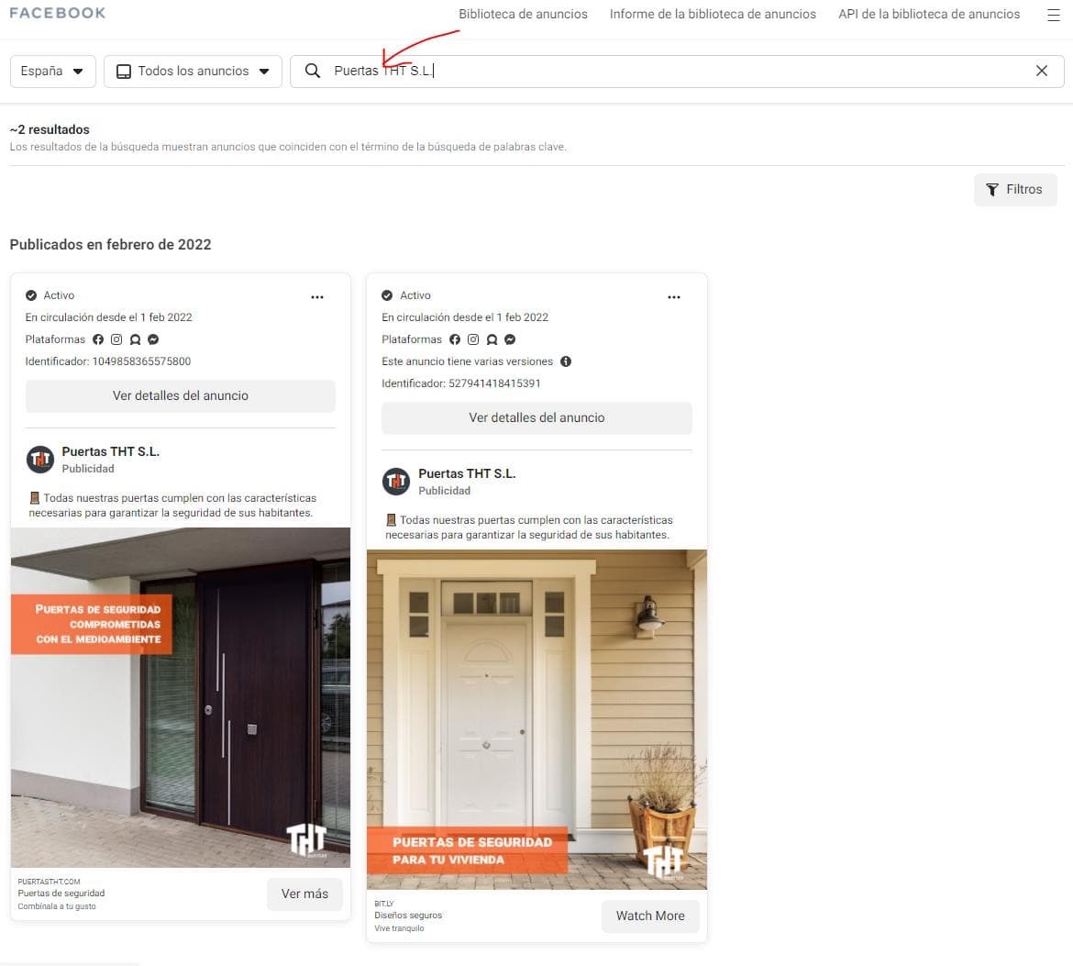Click 'Ver detalles del anuncio' on first ad
Viewport: 1073px width, 966px height.
click(181, 396)
